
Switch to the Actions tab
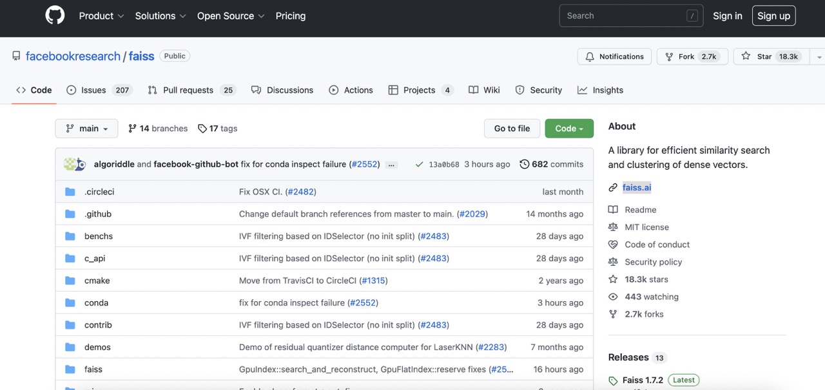click(x=351, y=90)
